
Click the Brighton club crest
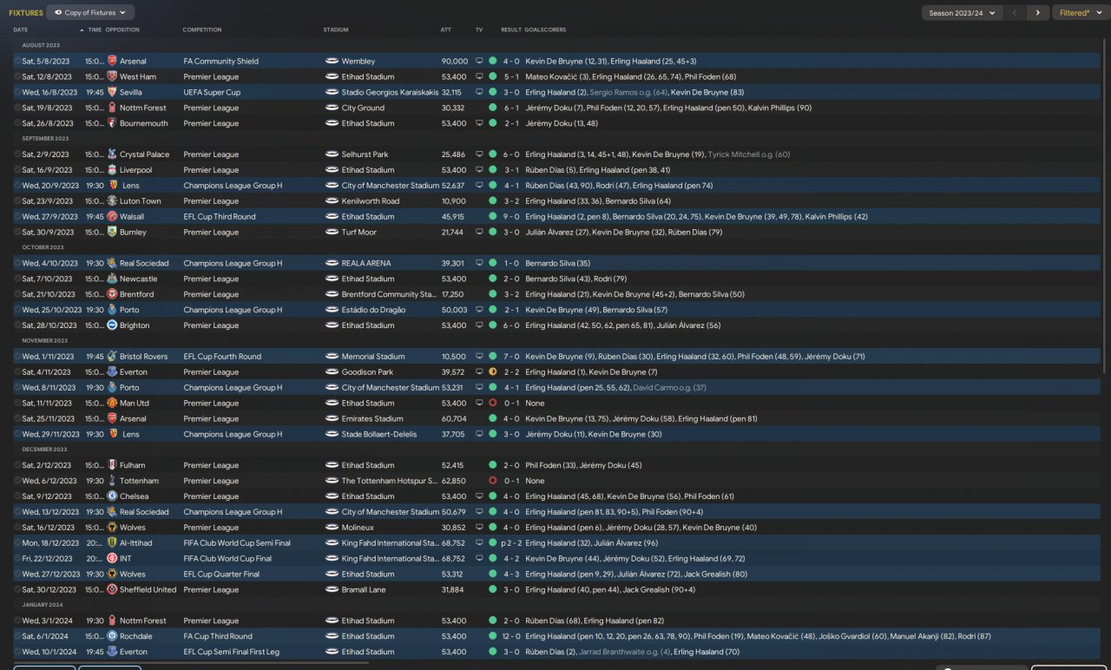point(112,325)
